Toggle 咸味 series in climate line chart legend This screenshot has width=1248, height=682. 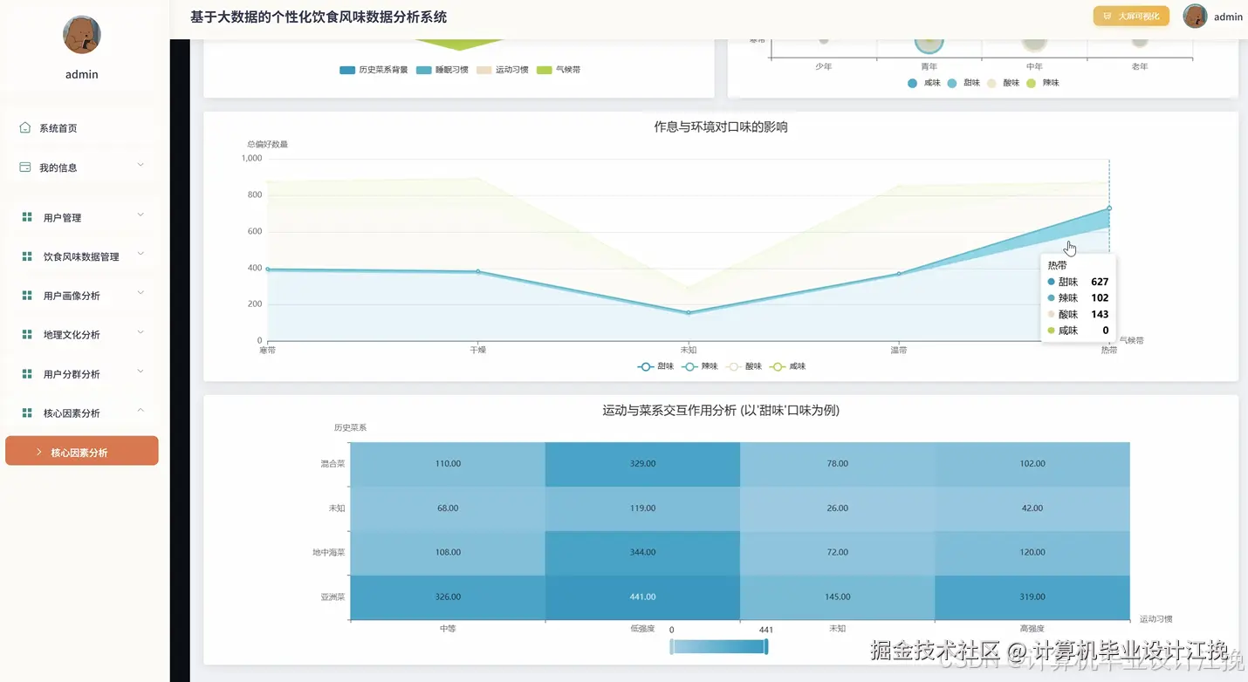787,366
